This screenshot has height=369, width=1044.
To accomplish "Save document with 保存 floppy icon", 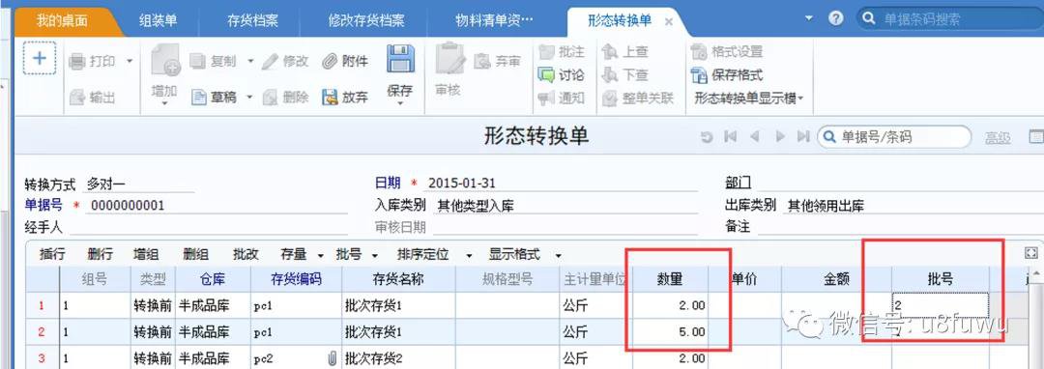I will click(401, 59).
